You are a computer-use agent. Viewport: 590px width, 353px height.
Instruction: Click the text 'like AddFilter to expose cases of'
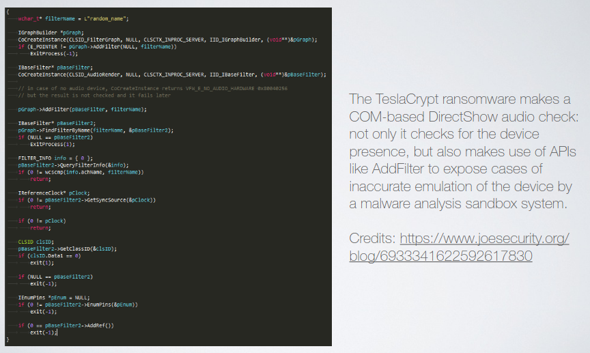coord(446,169)
